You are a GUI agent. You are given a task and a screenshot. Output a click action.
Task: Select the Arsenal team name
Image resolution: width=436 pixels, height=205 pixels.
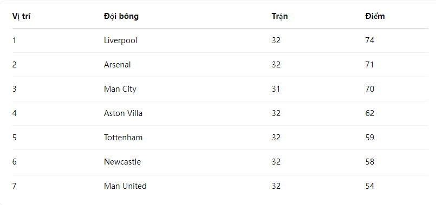tap(118, 65)
